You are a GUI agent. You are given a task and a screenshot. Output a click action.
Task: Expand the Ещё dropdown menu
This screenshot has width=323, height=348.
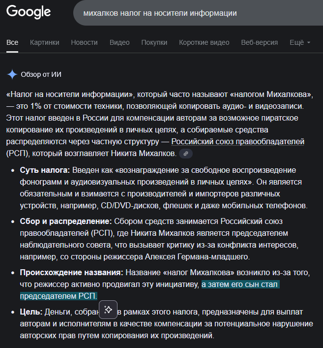click(300, 42)
